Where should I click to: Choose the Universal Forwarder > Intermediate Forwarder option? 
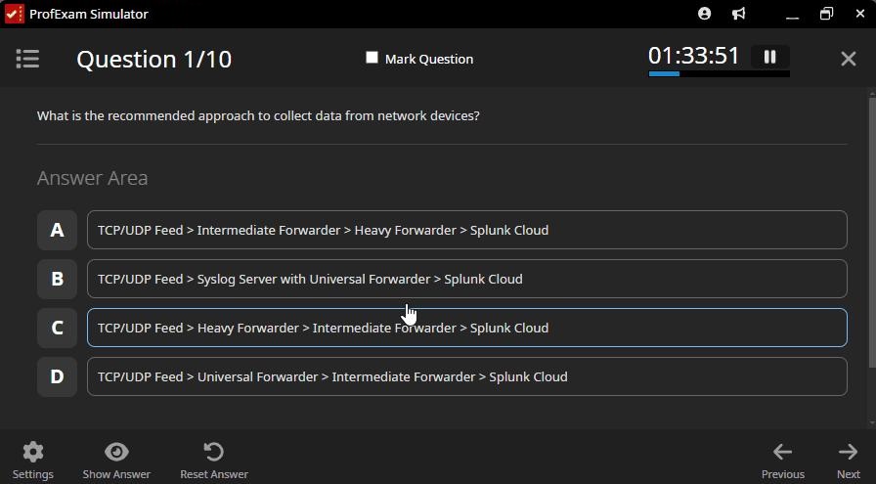tap(467, 376)
